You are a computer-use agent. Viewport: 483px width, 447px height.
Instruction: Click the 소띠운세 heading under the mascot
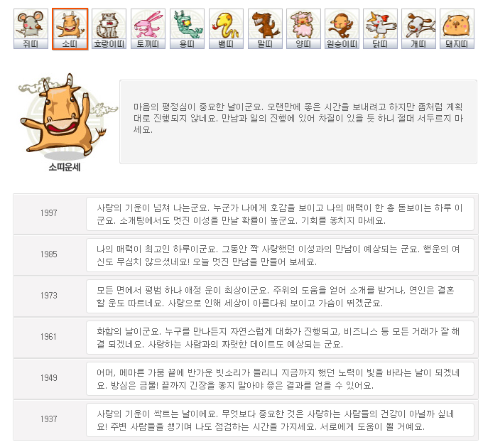coord(65,167)
